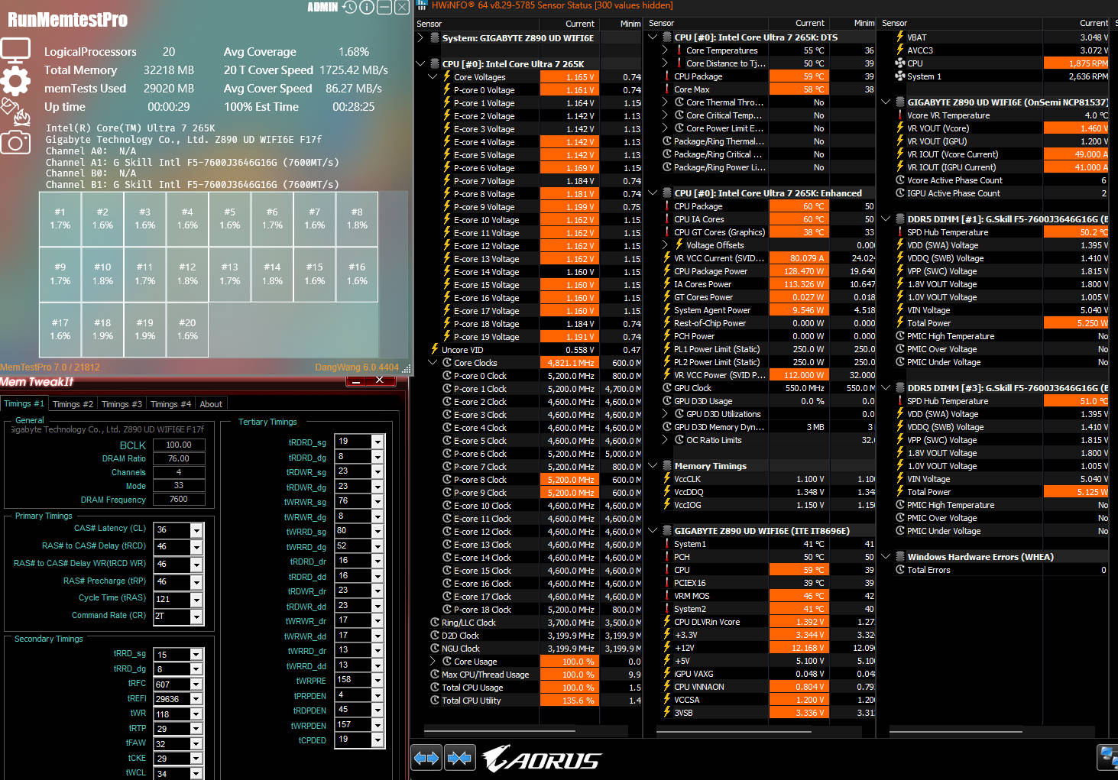Select memtest thread #16 cell
The image size is (1118, 780).
[357, 273]
